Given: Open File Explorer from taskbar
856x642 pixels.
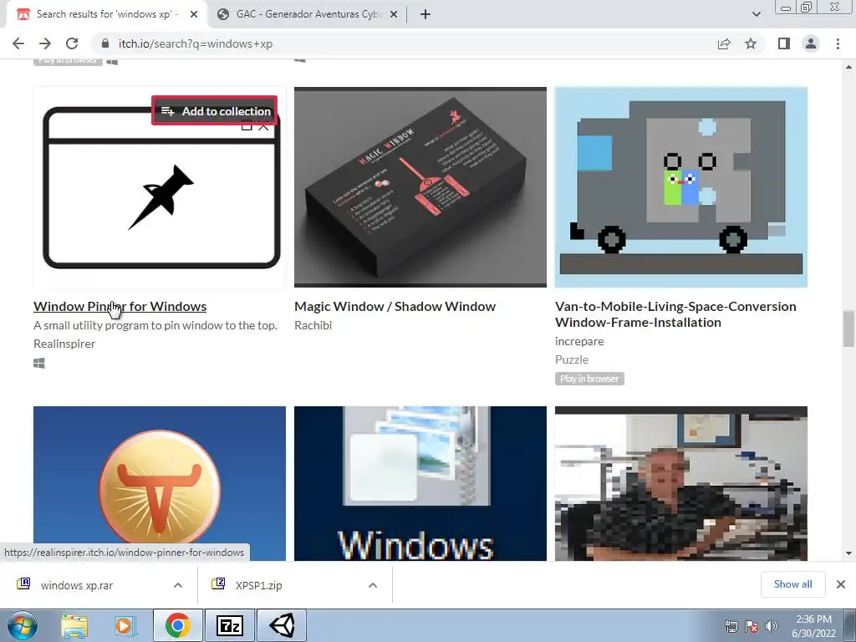Looking at the screenshot, I should (x=74, y=625).
